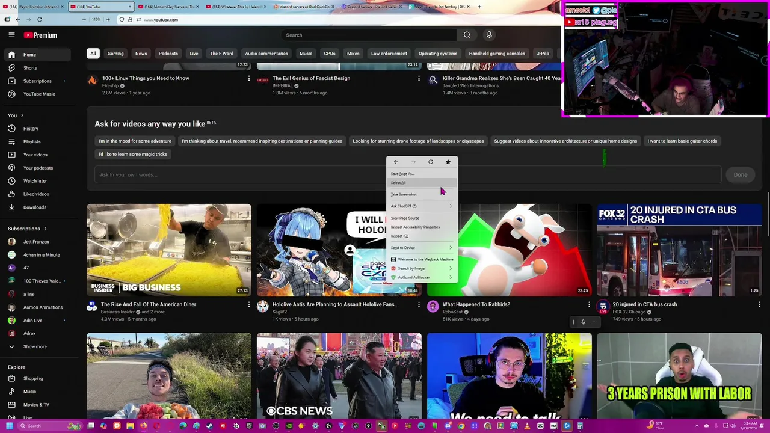Open the Rabbids video thumbnail
770x433 pixels.
[x=510, y=250]
